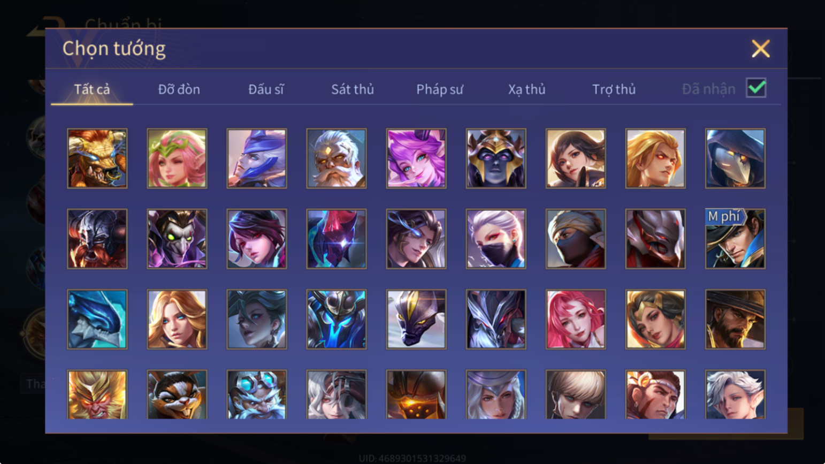This screenshot has height=464, width=825.
Task: Choose the pink-haired girl with green wreath
Action: click(177, 158)
